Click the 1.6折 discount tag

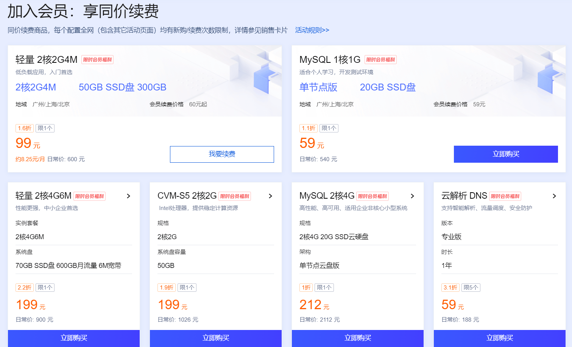pyautogui.click(x=25, y=128)
